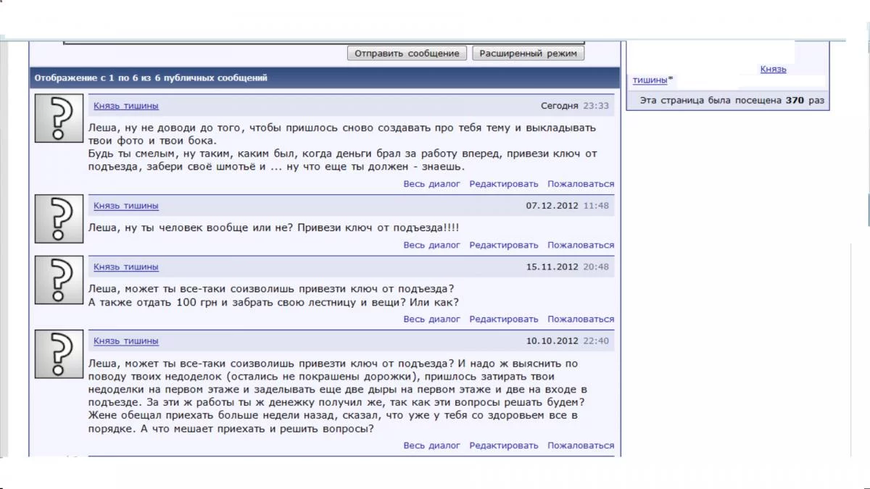Click Пожаловаться on Сегодня 23:33 message
Screen dimensions: 870x489
[x=581, y=184]
